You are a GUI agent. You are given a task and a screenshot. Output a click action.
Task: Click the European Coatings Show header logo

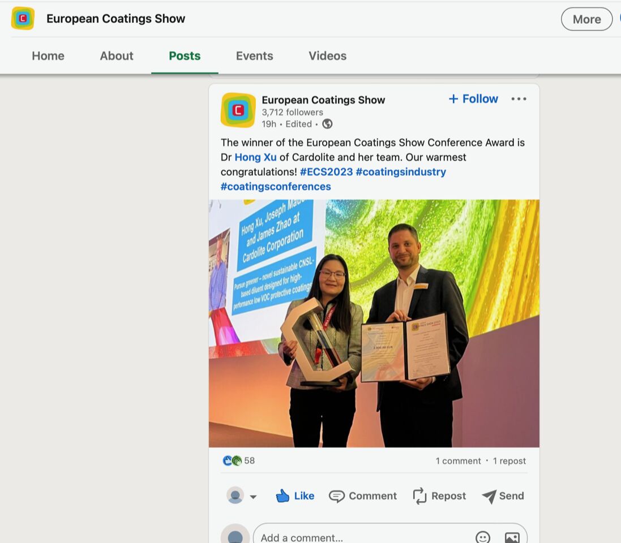pyautogui.click(x=23, y=18)
